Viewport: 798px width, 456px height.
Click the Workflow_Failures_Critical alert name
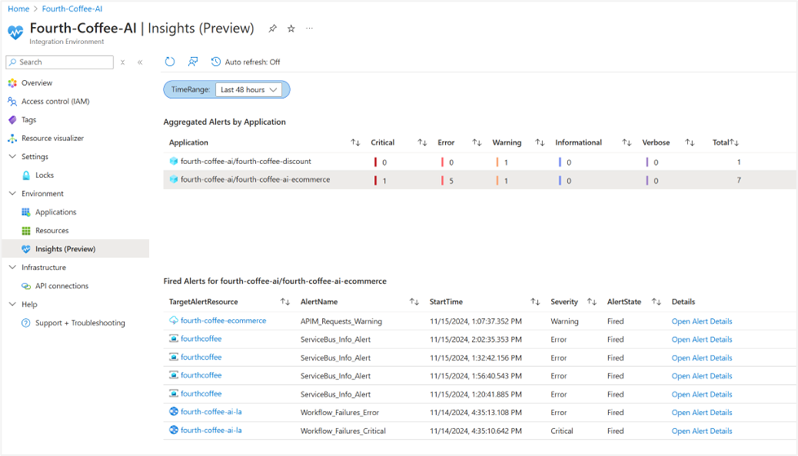pyautogui.click(x=343, y=431)
